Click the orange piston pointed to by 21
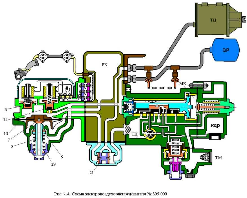The image size is (247, 198). [104, 158]
